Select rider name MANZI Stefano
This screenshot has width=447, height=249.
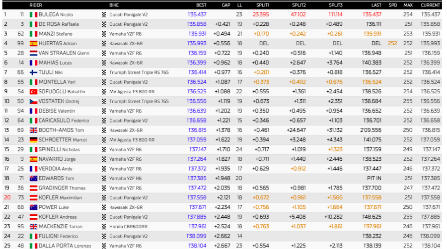(x=56, y=34)
